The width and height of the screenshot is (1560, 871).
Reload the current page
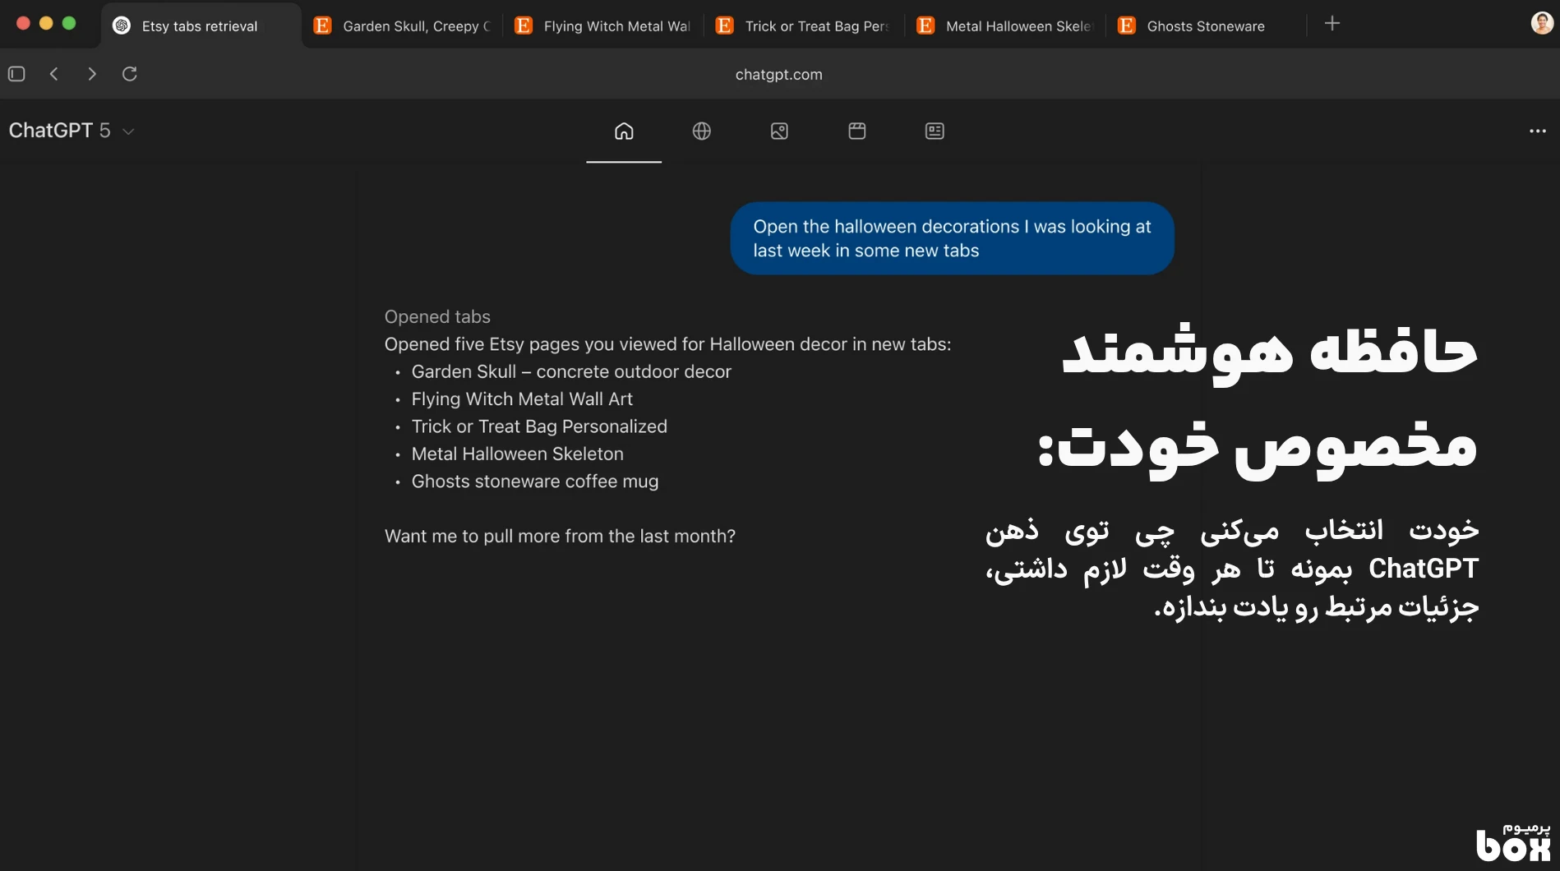tap(130, 74)
